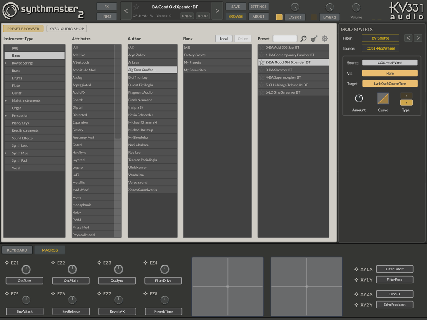Open the Via dropdown showing None

click(x=390, y=74)
